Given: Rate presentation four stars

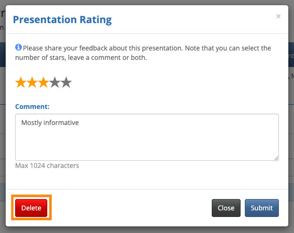Looking at the screenshot, I should click(x=55, y=83).
